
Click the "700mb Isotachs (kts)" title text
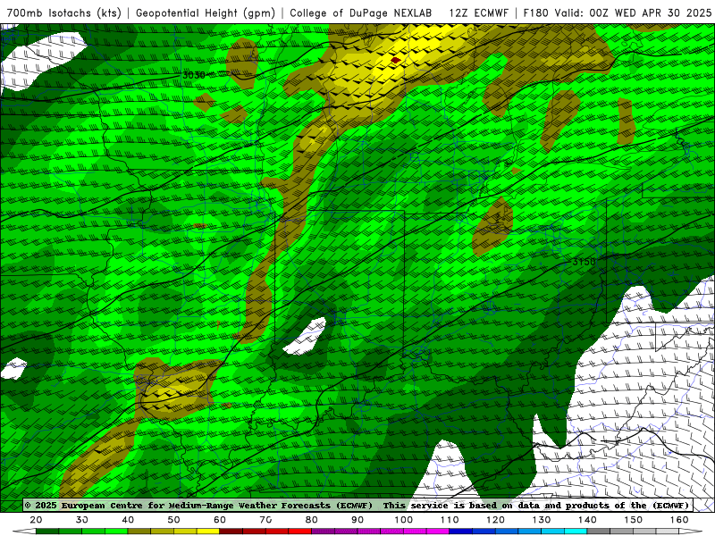point(64,13)
